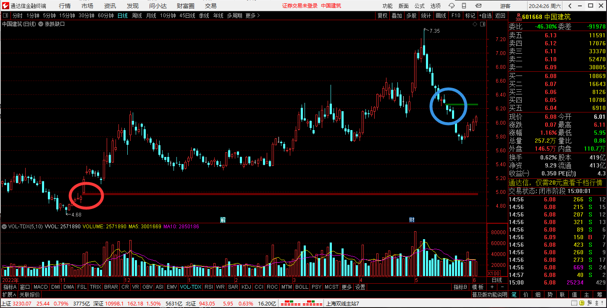Click the 解 marker on the chart timeline
The height and width of the screenshot is (308, 607).
[223, 220]
